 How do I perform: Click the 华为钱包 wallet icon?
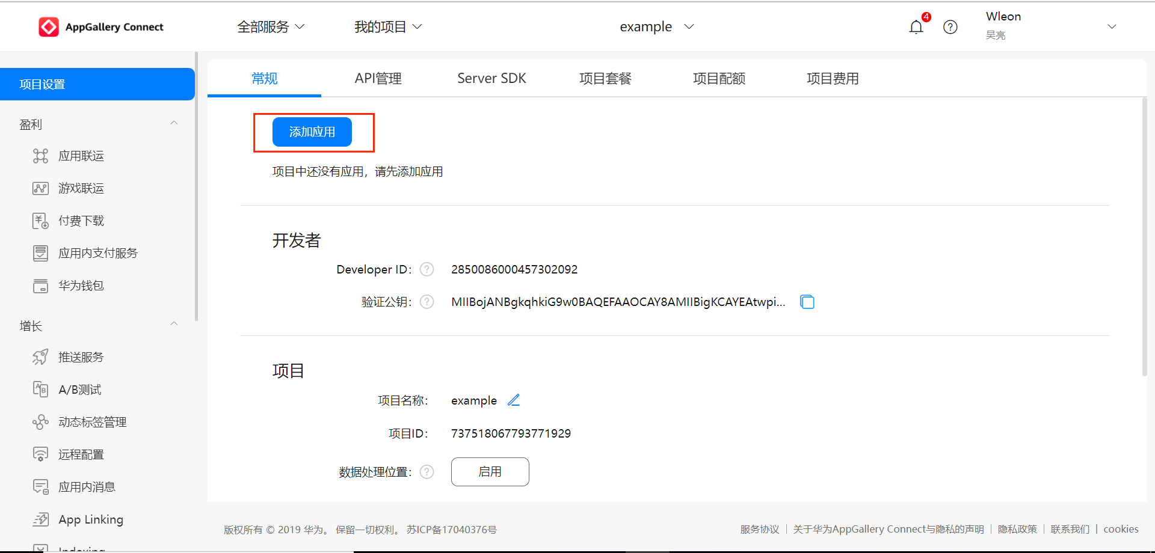coord(40,286)
